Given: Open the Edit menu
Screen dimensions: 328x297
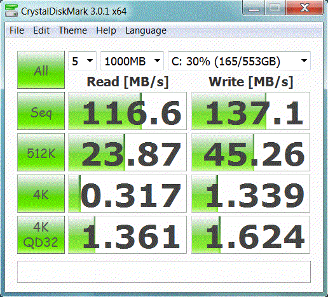Looking at the screenshot, I should pyautogui.click(x=41, y=30).
